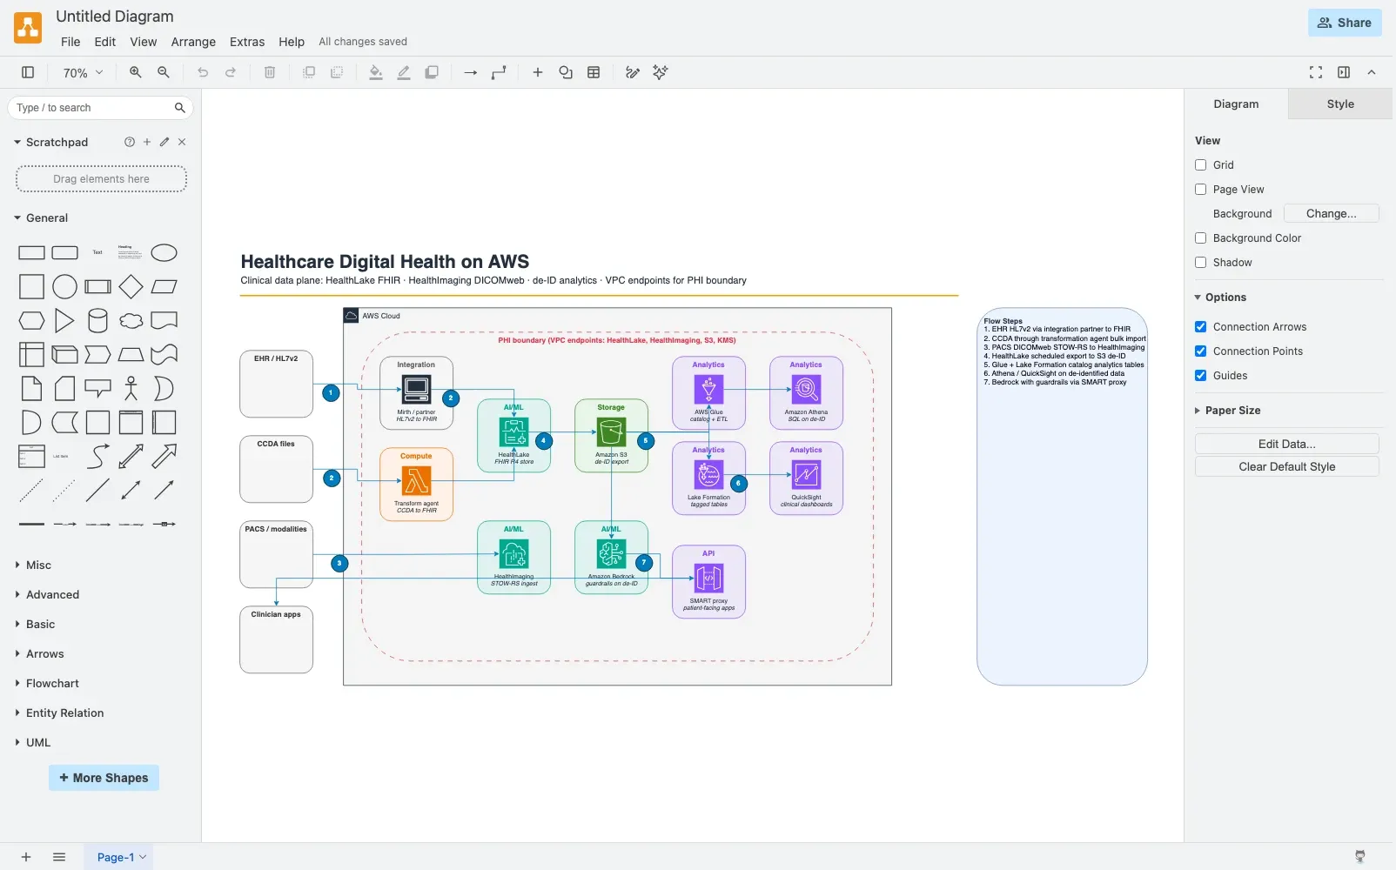Viewport: 1396px width, 870px height.
Task: Open the line color pencil tool
Action: pyautogui.click(x=404, y=73)
